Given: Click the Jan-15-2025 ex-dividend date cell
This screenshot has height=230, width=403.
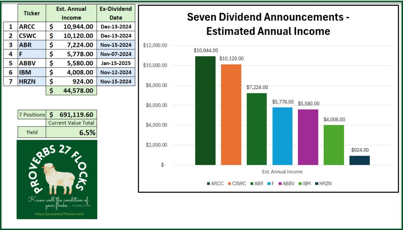Looking at the screenshot, I should tap(116, 63).
